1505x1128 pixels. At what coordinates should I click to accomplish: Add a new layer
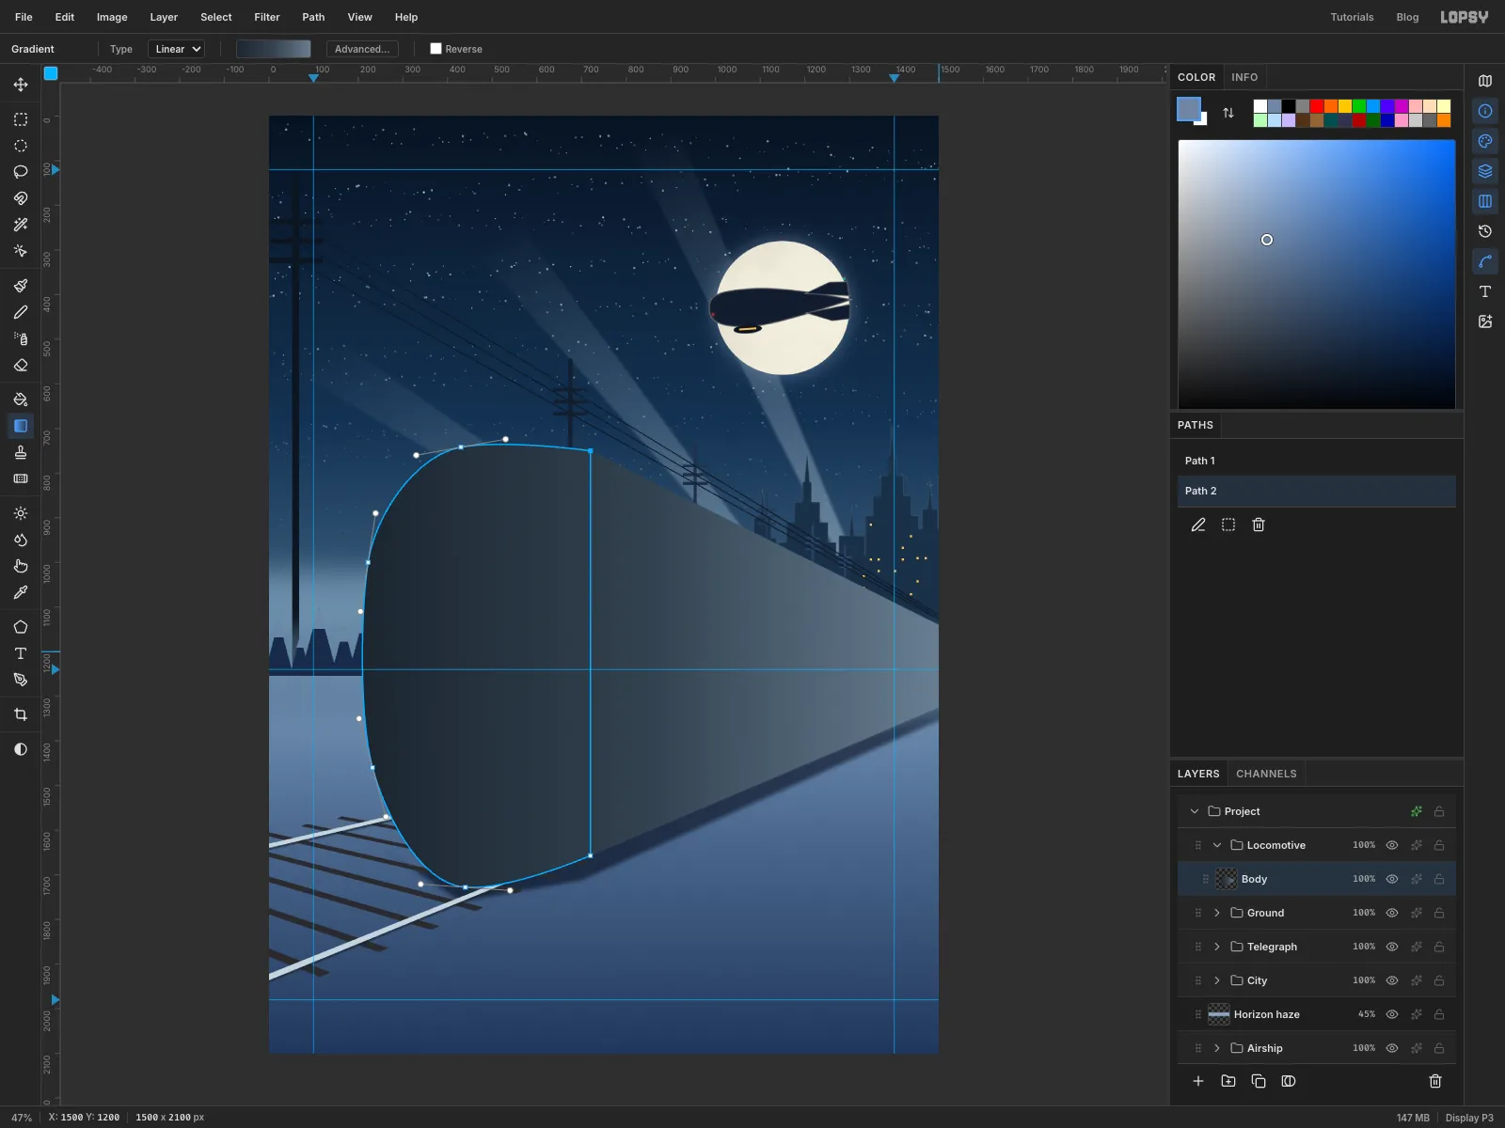pyautogui.click(x=1198, y=1081)
